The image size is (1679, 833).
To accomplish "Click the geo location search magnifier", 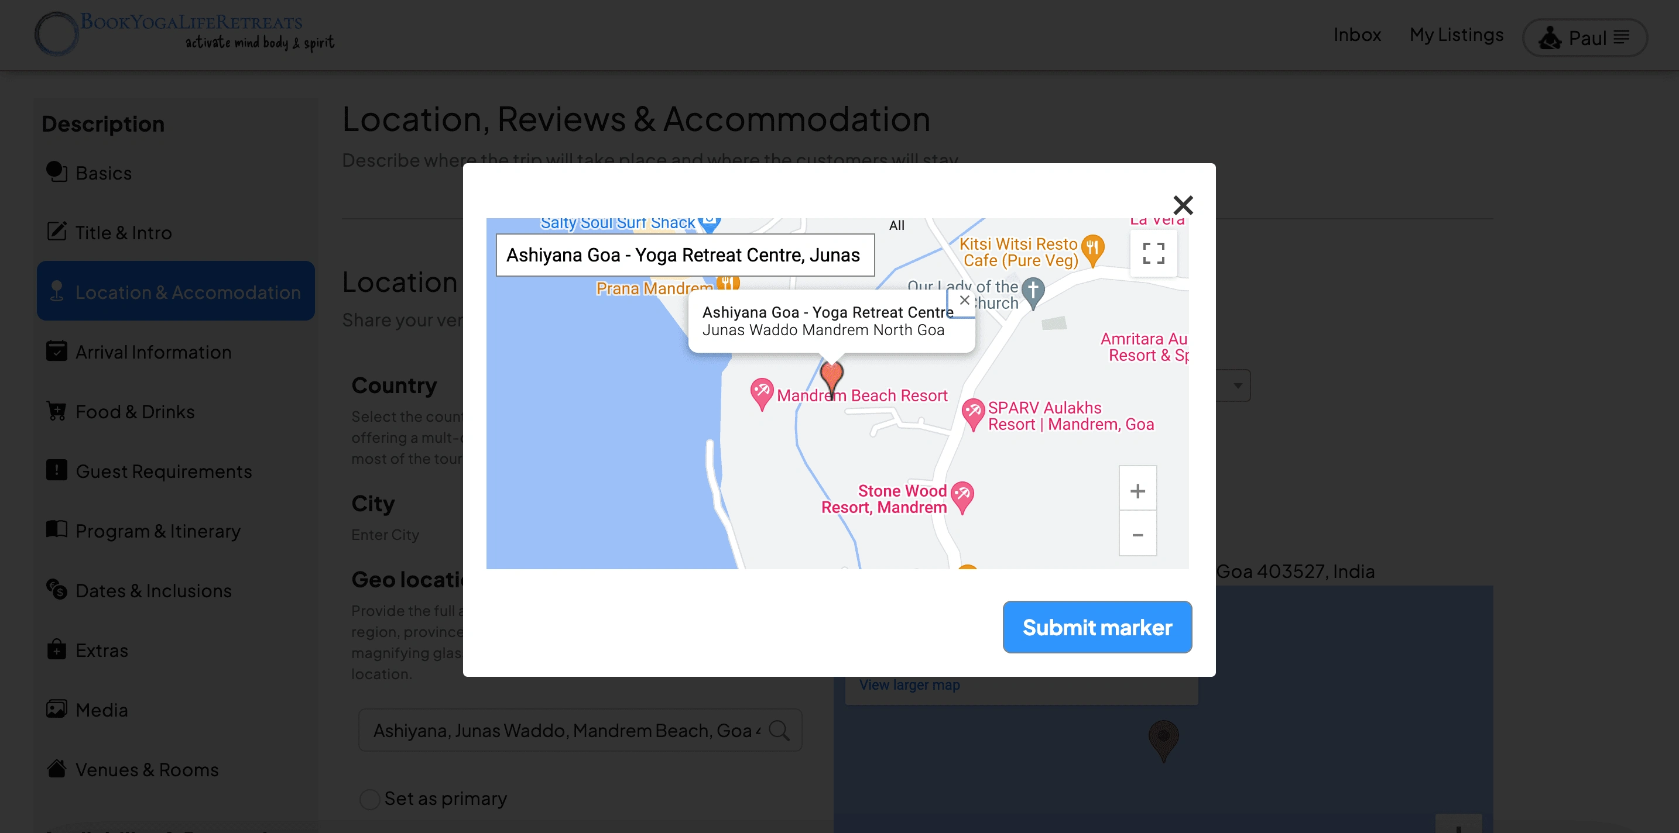I will [x=778, y=730].
